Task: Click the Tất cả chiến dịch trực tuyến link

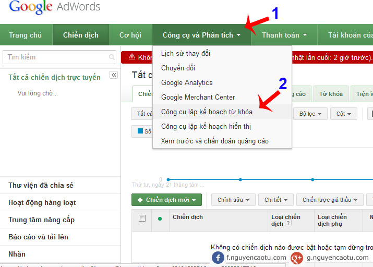Action: pos(54,77)
